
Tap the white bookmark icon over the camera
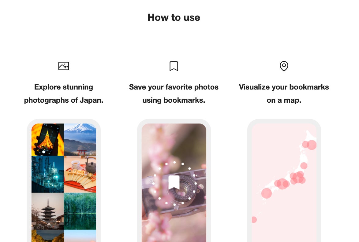pyautogui.click(x=174, y=183)
